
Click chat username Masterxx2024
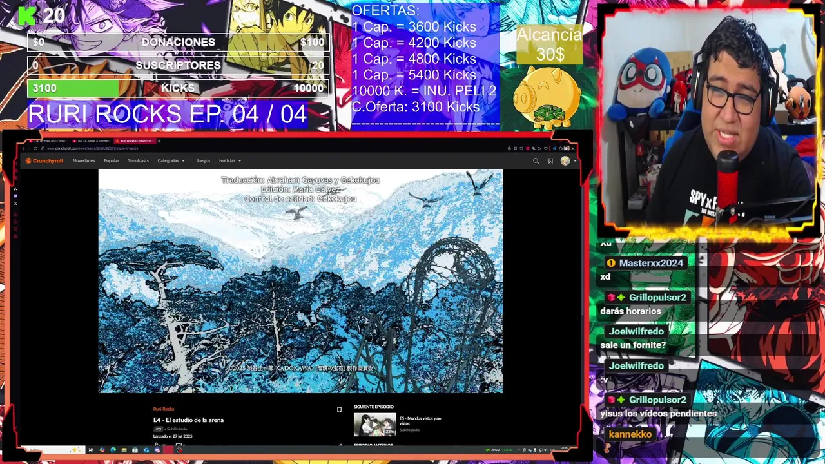coord(651,263)
